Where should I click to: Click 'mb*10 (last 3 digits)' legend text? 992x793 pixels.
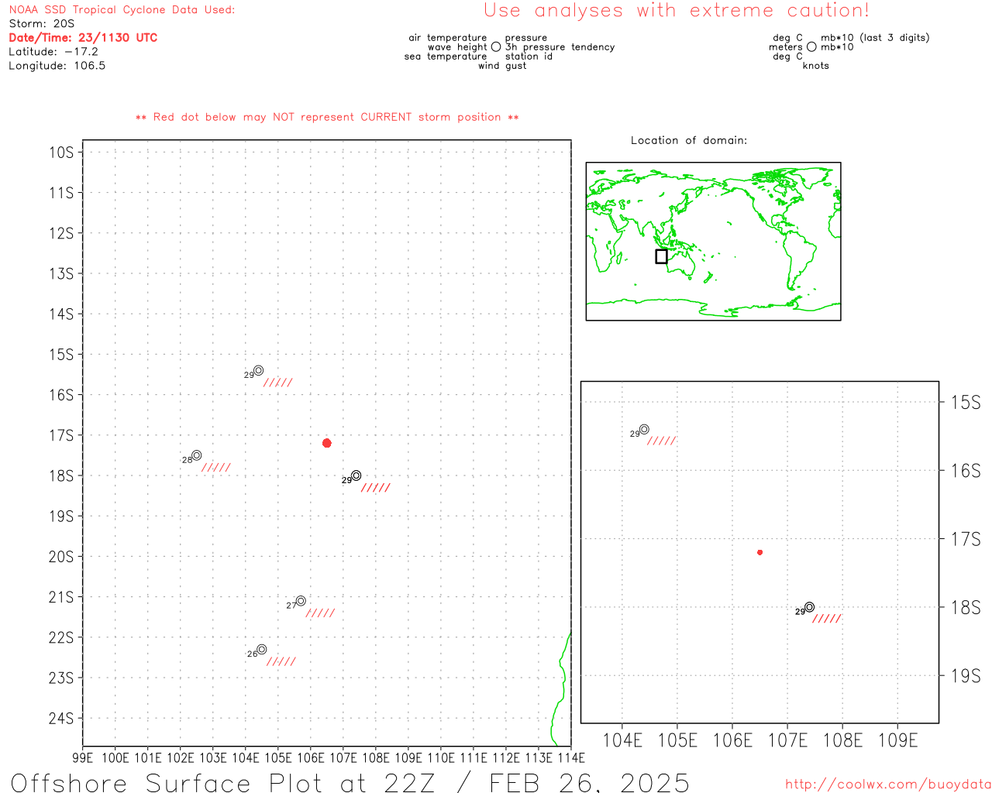click(x=875, y=38)
